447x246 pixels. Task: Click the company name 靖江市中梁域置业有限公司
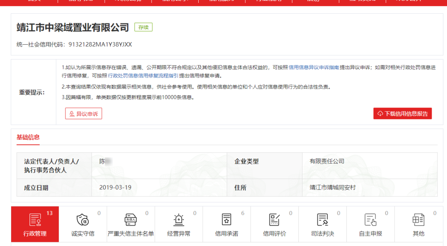click(73, 28)
